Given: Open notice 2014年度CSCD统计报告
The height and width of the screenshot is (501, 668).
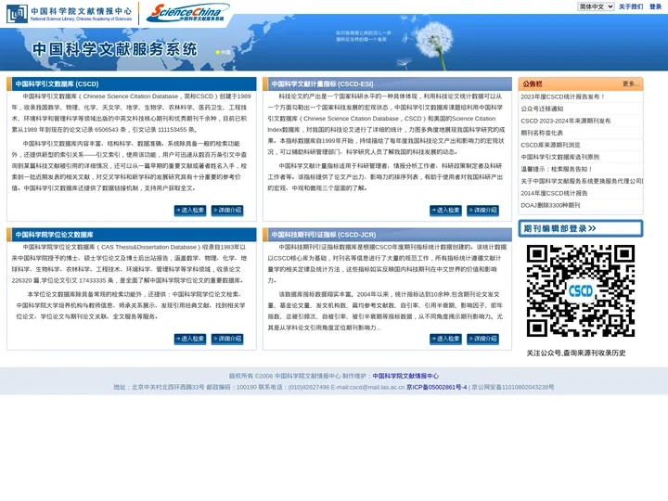Looking at the screenshot, I should click(554, 193).
